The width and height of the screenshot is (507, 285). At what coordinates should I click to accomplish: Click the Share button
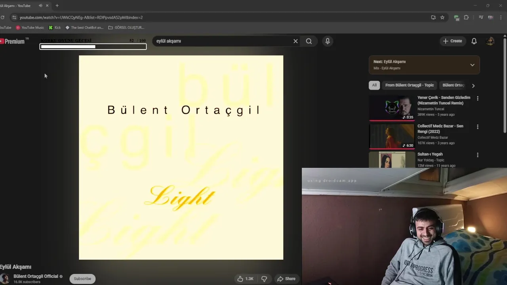(286, 279)
